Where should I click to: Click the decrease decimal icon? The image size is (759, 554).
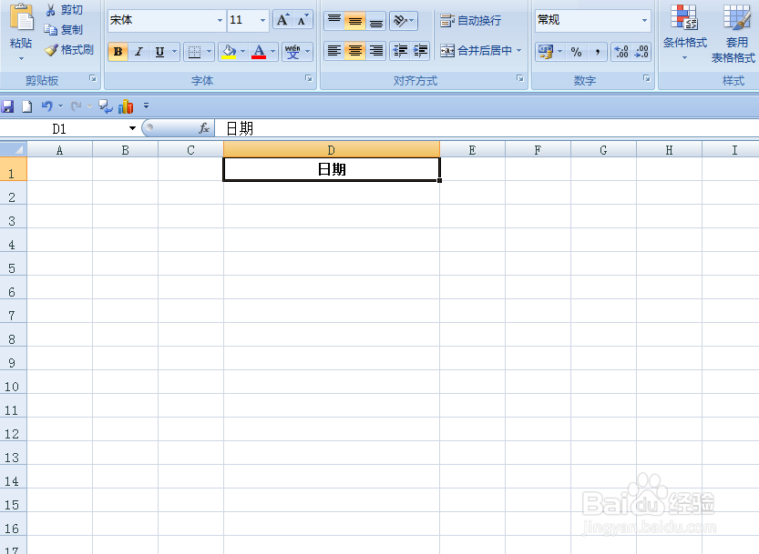click(641, 52)
